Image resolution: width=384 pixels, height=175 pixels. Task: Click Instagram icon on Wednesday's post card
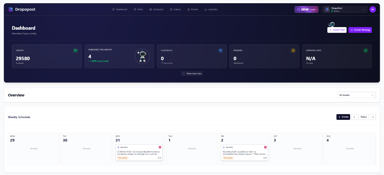[x=160, y=147]
